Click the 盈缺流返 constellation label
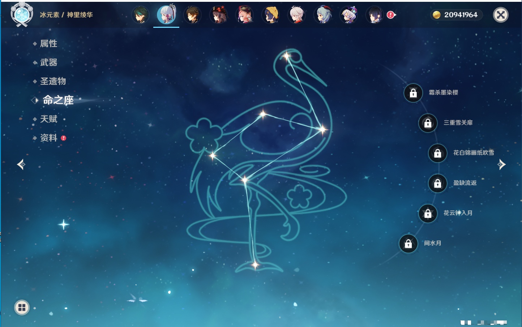 [465, 183]
